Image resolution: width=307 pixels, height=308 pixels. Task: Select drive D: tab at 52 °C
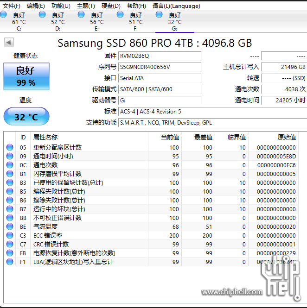click(58, 21)
